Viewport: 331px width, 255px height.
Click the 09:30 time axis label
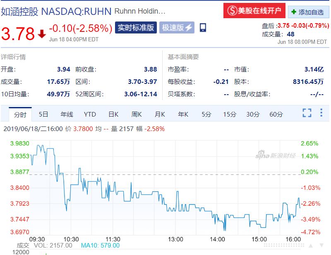click(37, 239)
